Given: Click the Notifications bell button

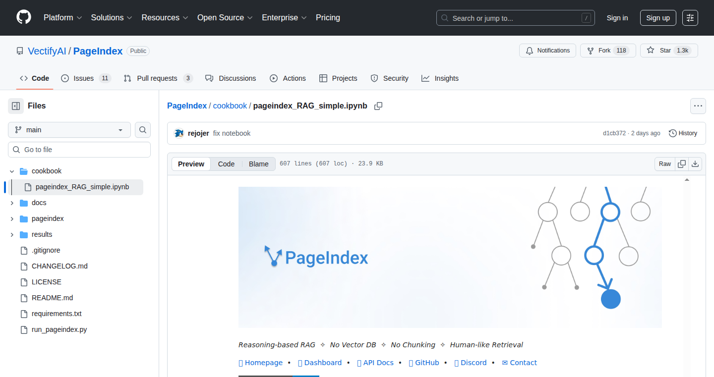Looking at the screenshot, I should (x=548, y=51).
